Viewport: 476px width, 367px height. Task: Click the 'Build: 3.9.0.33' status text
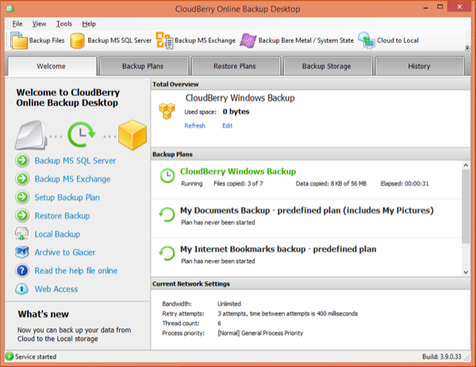coord(442,357)
